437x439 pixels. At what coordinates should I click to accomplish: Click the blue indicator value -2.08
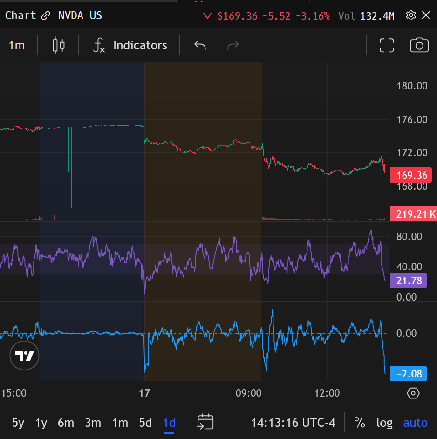(x=408, y=373)
